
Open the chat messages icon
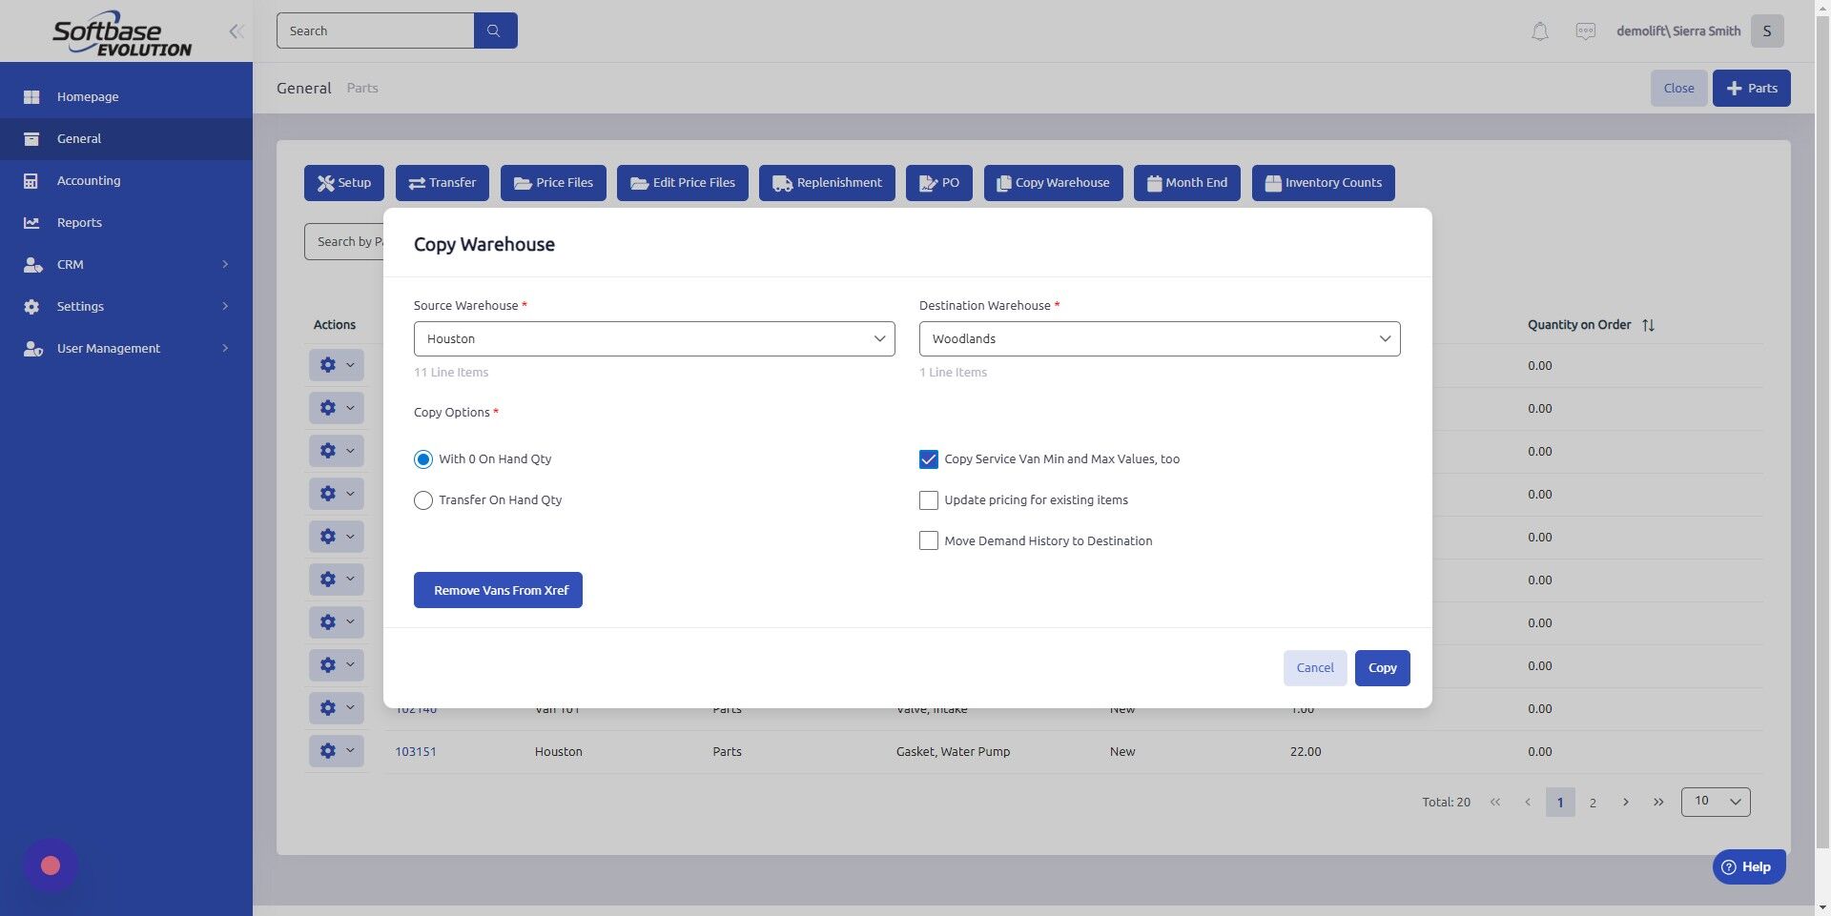point(1585,31)
